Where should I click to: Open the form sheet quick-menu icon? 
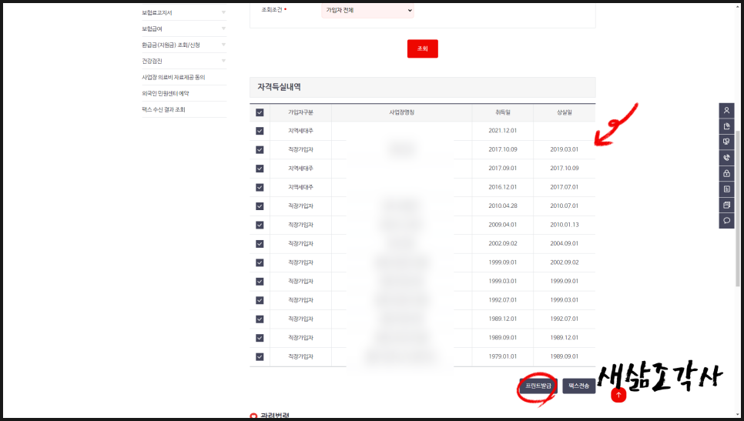[x=726, y=189]
